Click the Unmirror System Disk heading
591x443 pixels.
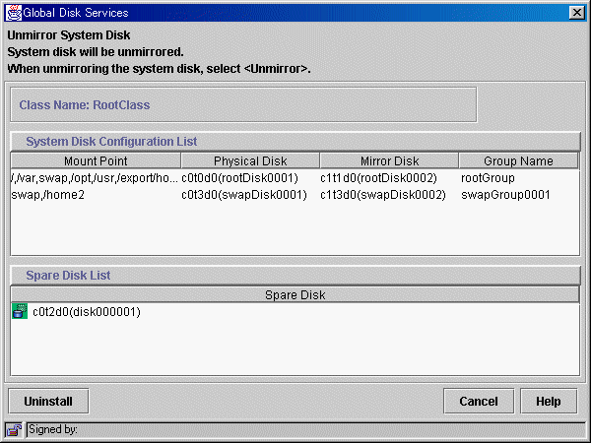click(69, 35)
